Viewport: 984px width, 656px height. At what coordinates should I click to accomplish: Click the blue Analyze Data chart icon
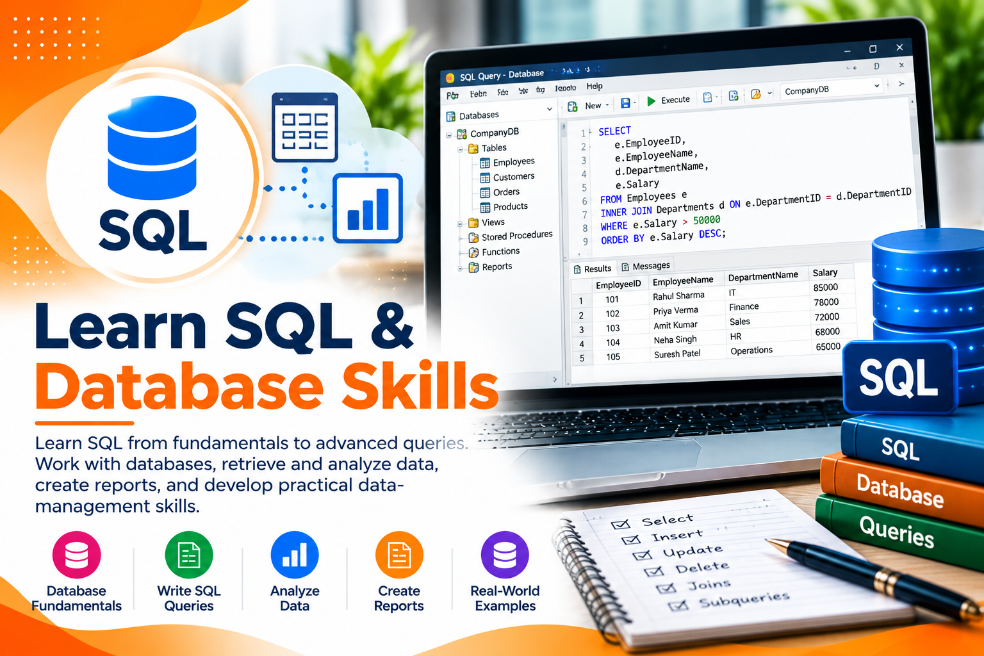point(295,555)
